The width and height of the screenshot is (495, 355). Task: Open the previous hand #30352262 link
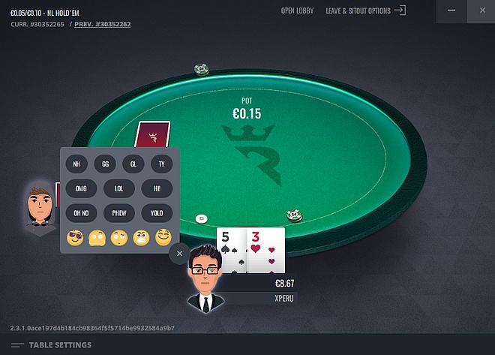[x=103, y=24]
